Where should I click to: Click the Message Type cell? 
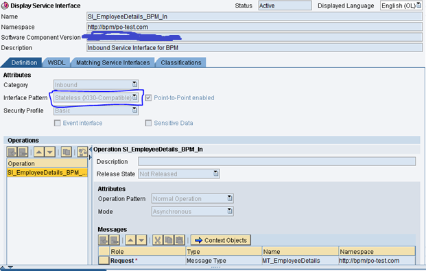pos(224,261)
